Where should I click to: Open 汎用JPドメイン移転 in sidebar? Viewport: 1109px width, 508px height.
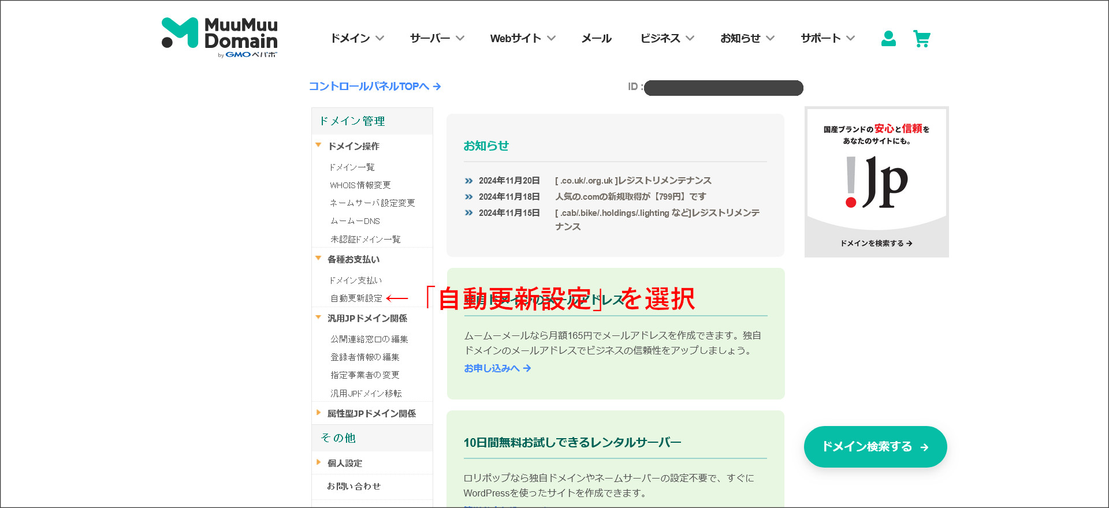(x=366, y=394)
